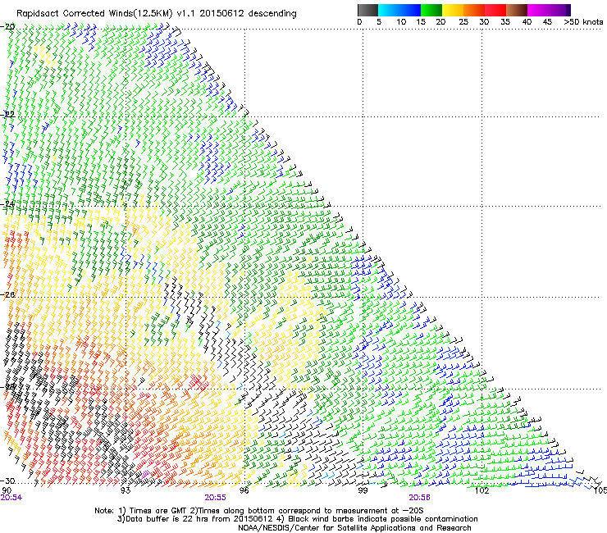This screenshot has width=607, height=533.
Task: Click the purple '20:56' time label
Action: pos(420,498)
